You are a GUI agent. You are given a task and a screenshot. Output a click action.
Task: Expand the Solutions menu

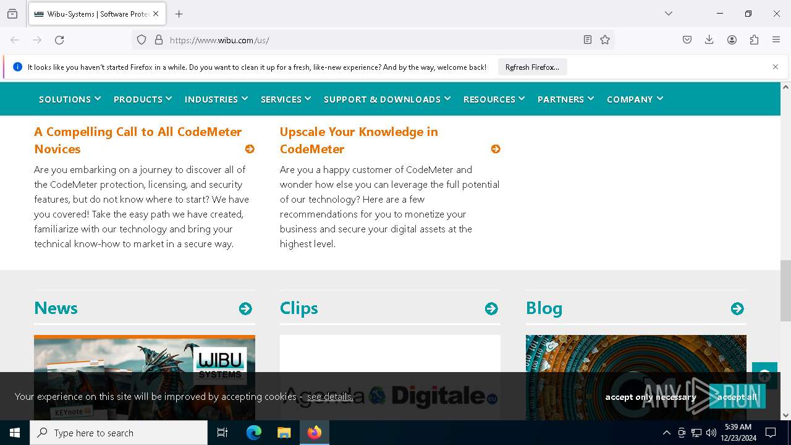(70, 99)
